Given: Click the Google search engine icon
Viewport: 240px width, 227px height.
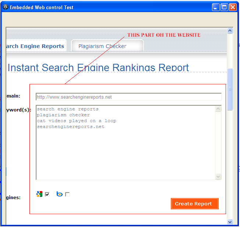Looking at the screenshot, I should point(39,194).
